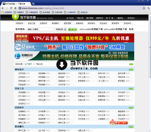Click the browser forward arrow
Screen dimensions: 151x132
[x=7, y=8]
